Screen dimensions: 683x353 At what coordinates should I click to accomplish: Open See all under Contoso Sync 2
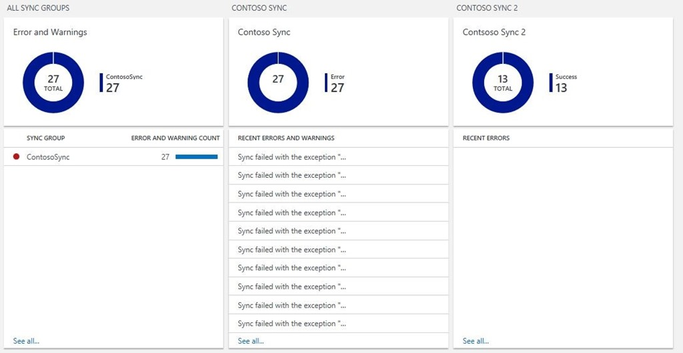point(476,341)
